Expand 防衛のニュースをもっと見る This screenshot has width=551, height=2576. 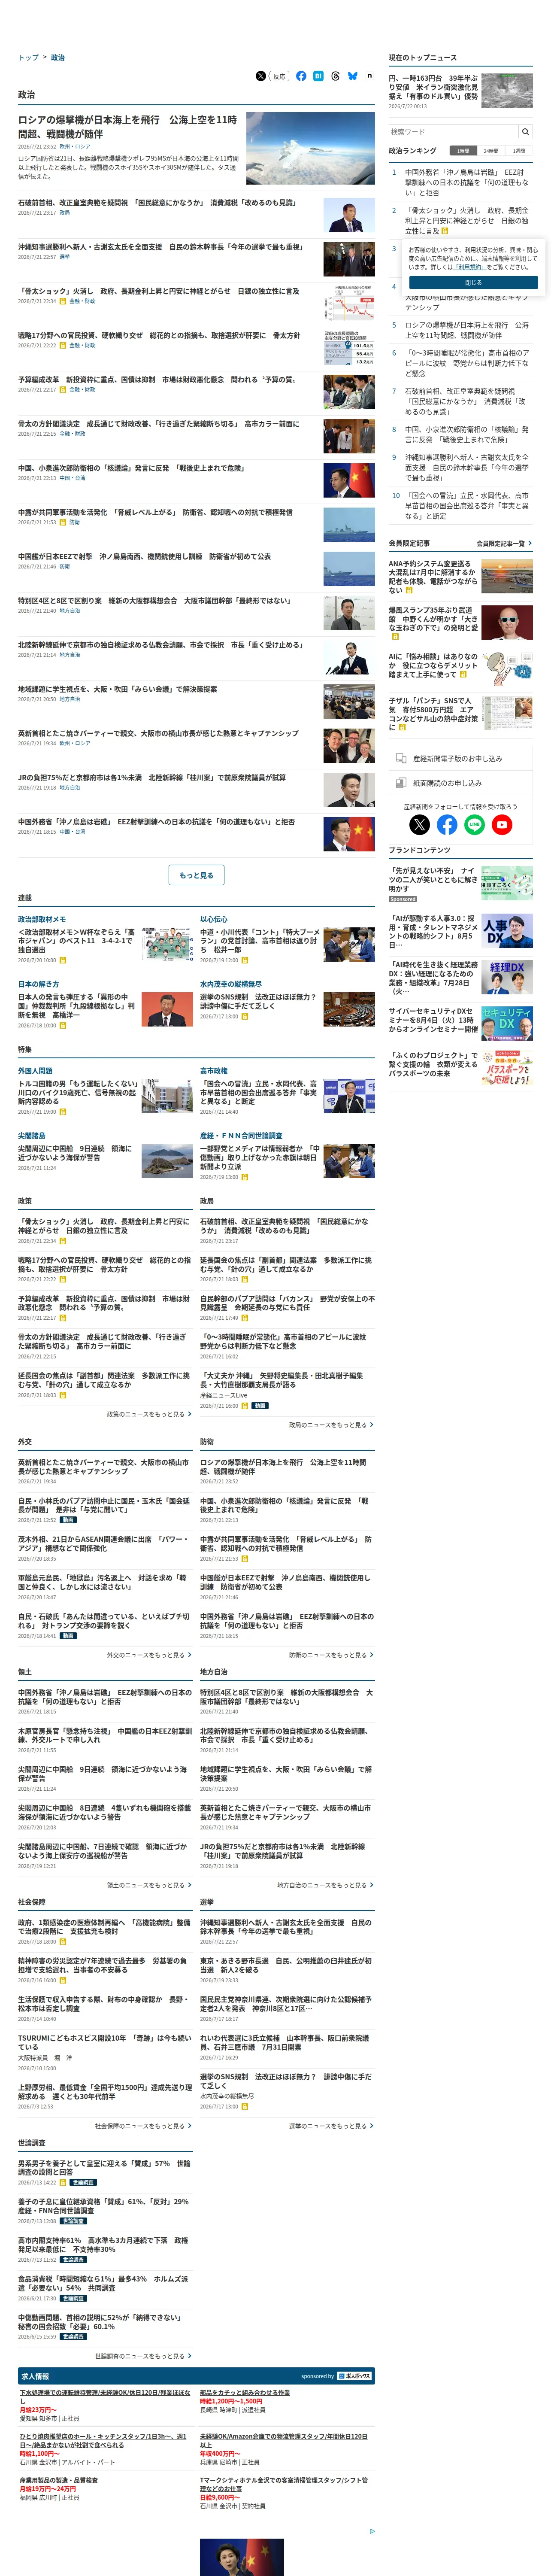(331, 1655)
